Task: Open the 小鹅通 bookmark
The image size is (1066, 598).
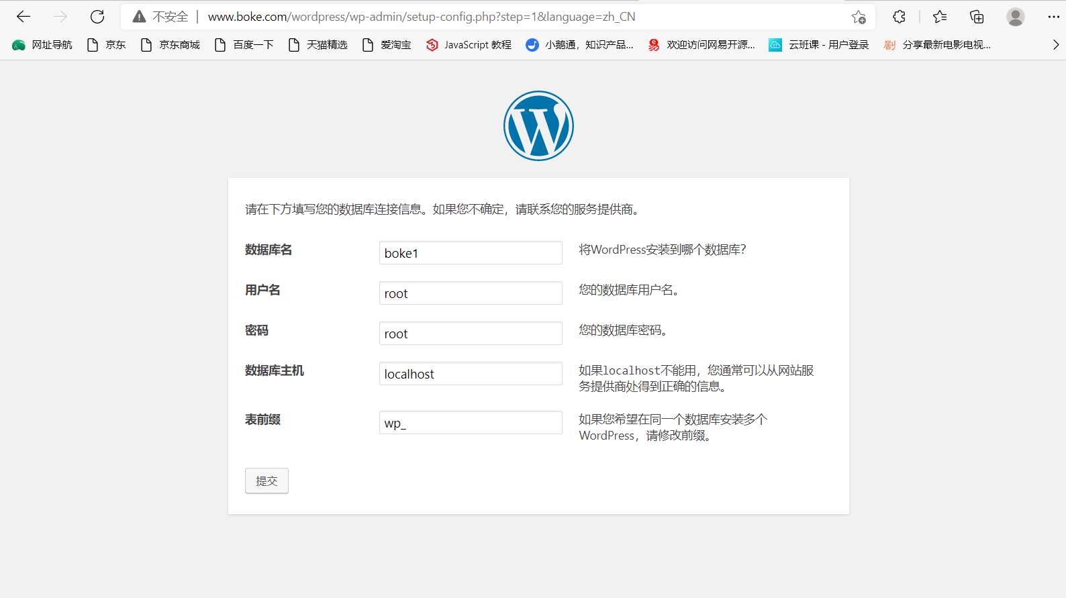Action: coord(579,45)
